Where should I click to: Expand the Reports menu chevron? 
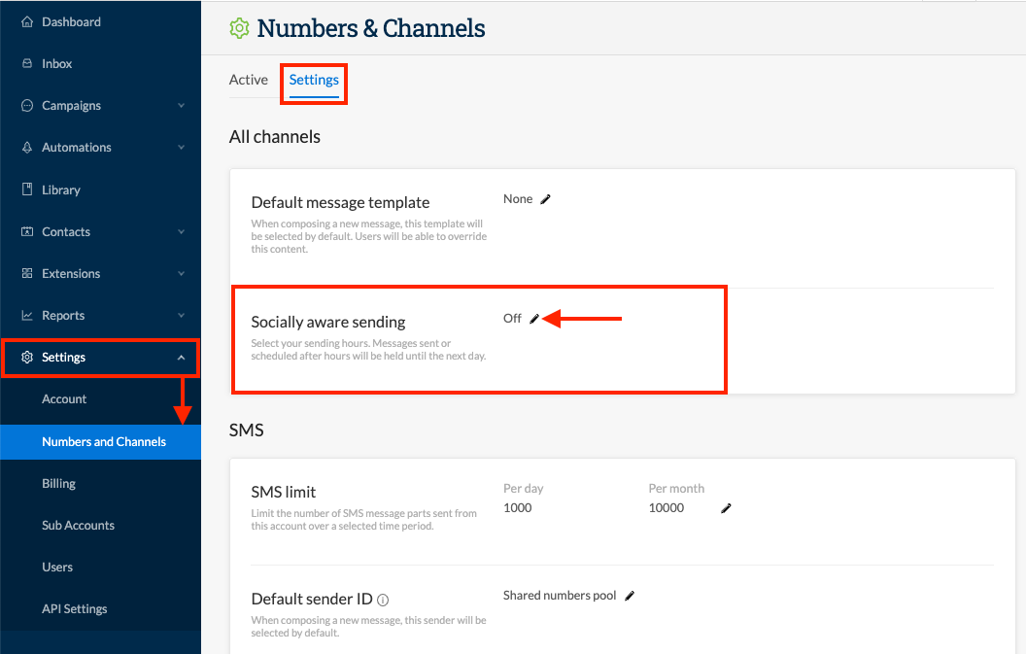(x=182, y=316)
